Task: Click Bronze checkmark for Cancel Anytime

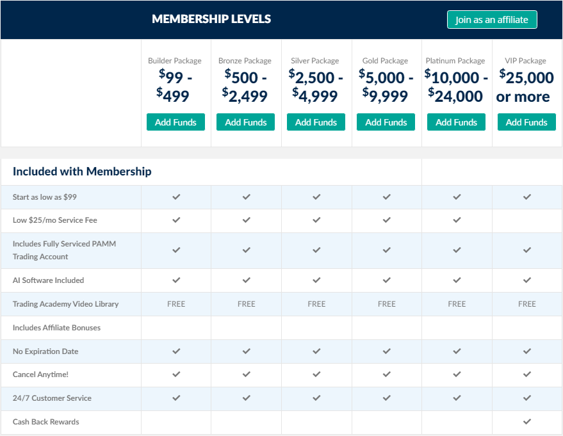Action: click(247, 375)
